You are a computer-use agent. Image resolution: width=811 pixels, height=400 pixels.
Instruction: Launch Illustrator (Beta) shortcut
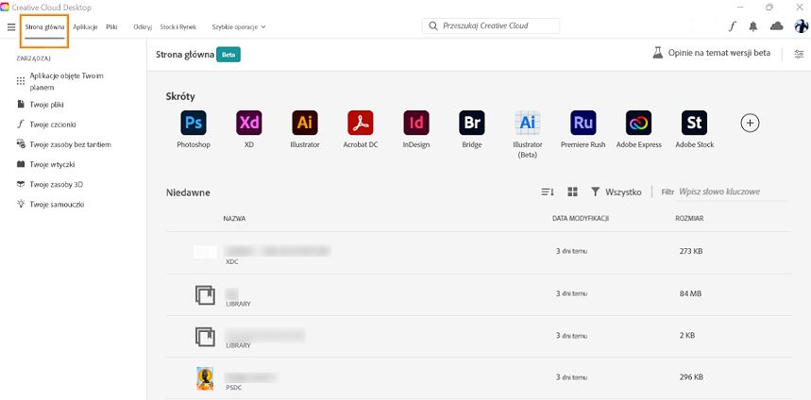pyautogui.click(x=528, y=123)
